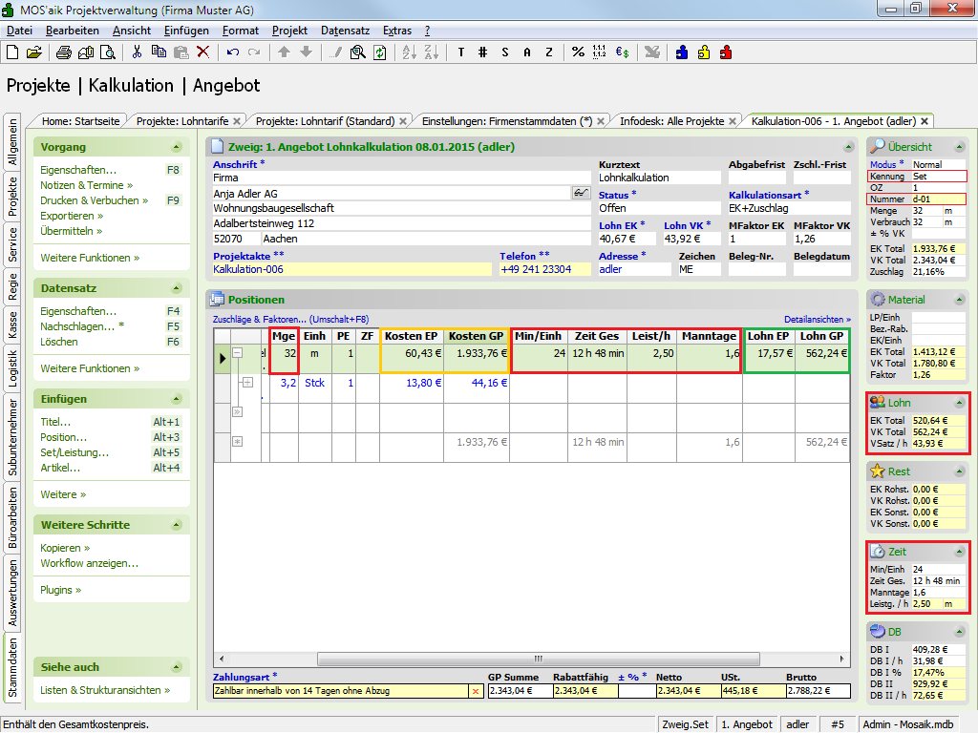Click the Kurztext input field
978x733 pixels.
pos(659,178)
